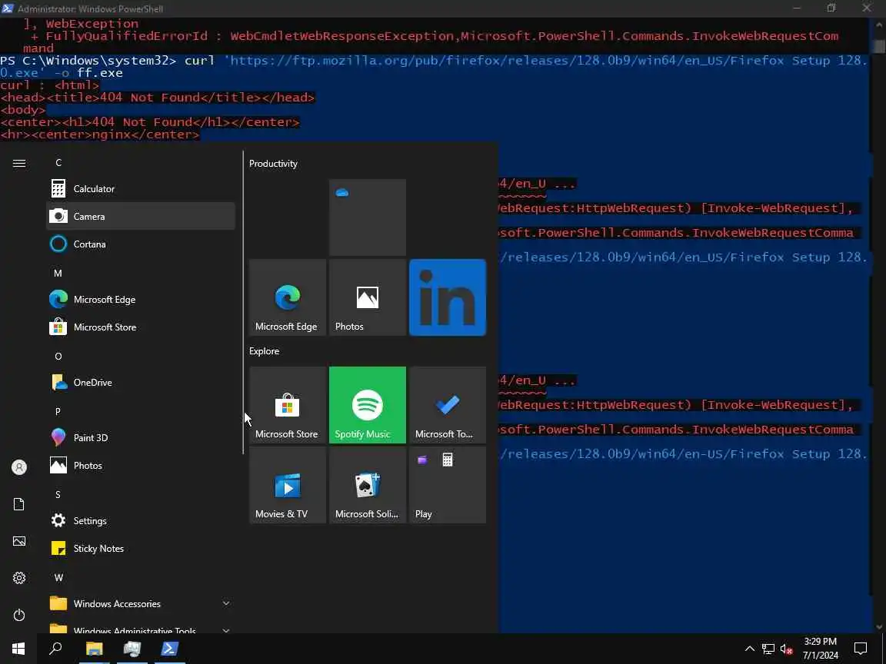The width and height of the screenshot is (886, 664).
Task: Open the Microsoft To Do tile
Action: click(x=448, y=405)
